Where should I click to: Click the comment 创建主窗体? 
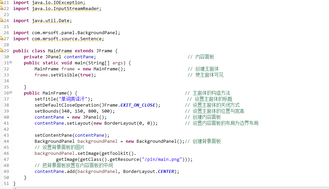pyautogui.click(x=203, y=69)
